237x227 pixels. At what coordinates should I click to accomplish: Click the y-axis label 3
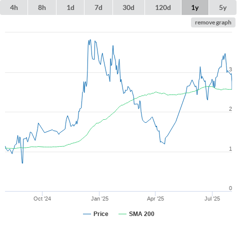click(x=230, y=69)
